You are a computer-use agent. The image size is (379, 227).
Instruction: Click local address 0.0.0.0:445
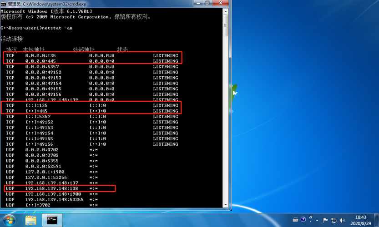(x=40, y=61)
